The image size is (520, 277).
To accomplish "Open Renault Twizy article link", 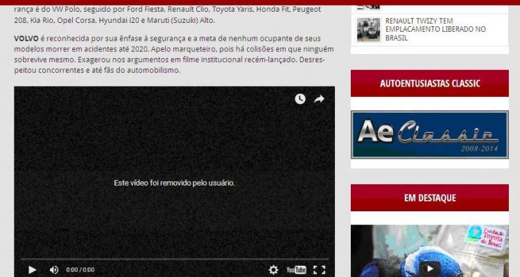I will click(x=435, y=29).
